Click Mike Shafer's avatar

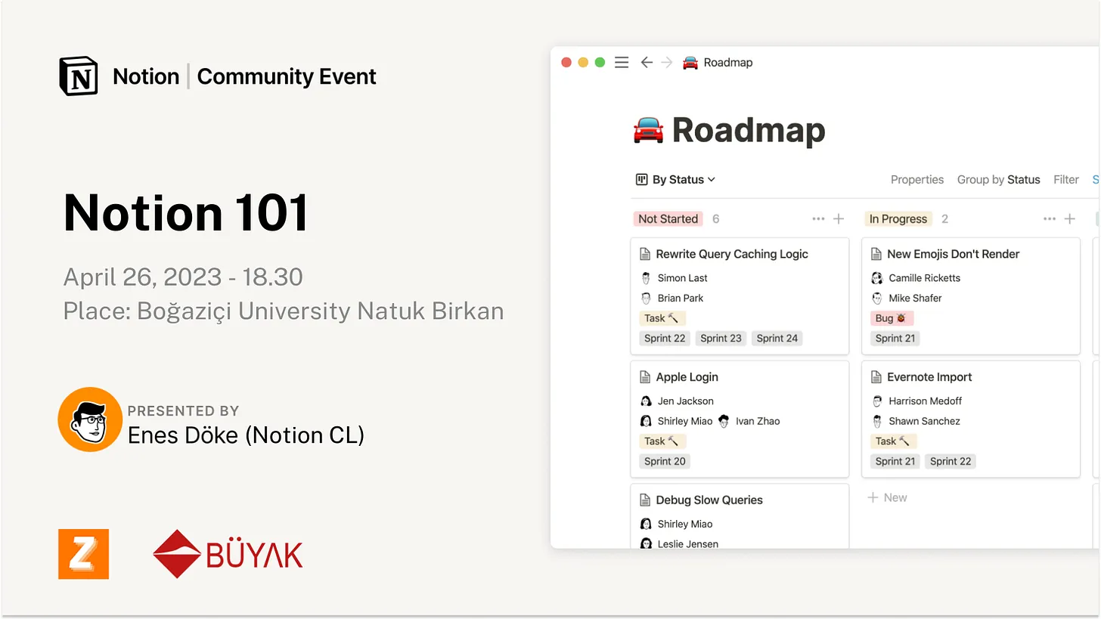pos(877,298)
